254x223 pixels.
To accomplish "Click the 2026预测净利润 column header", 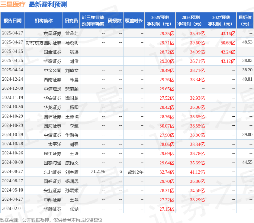I will (191, 20).
